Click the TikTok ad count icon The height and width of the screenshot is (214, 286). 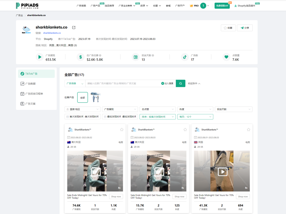(185, 57)
